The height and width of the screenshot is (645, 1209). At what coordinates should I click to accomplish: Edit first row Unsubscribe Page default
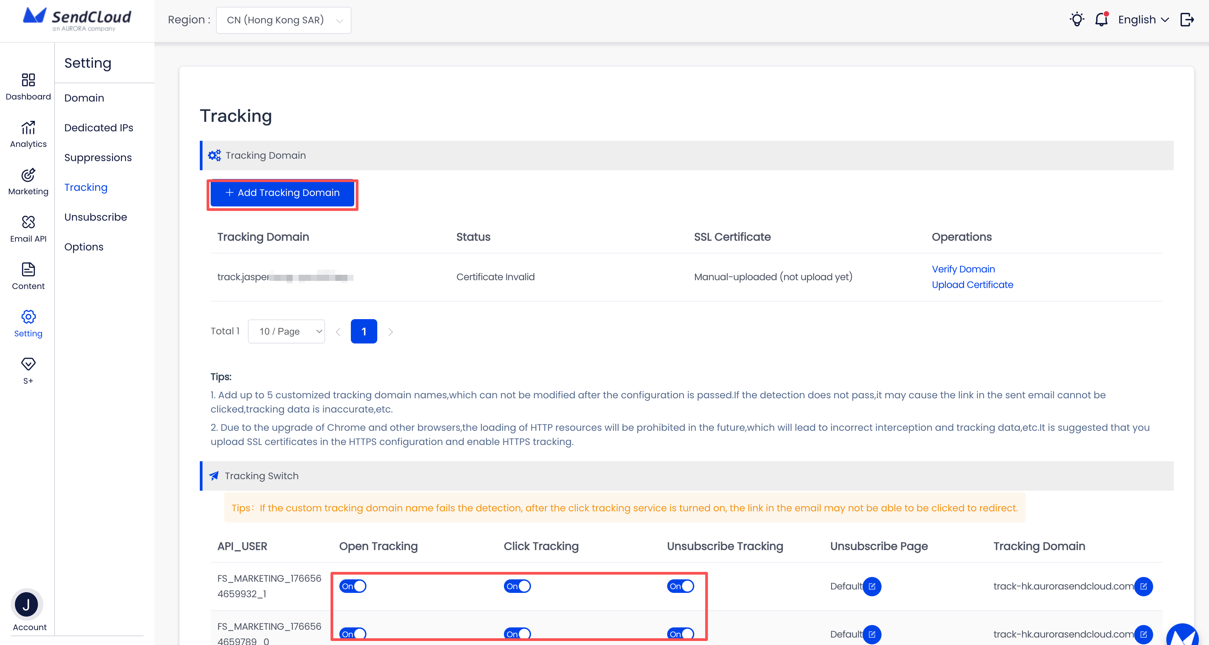tap(872, 586)
